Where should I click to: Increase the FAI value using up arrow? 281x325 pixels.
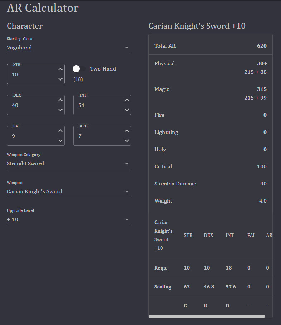tap(60, 131)
